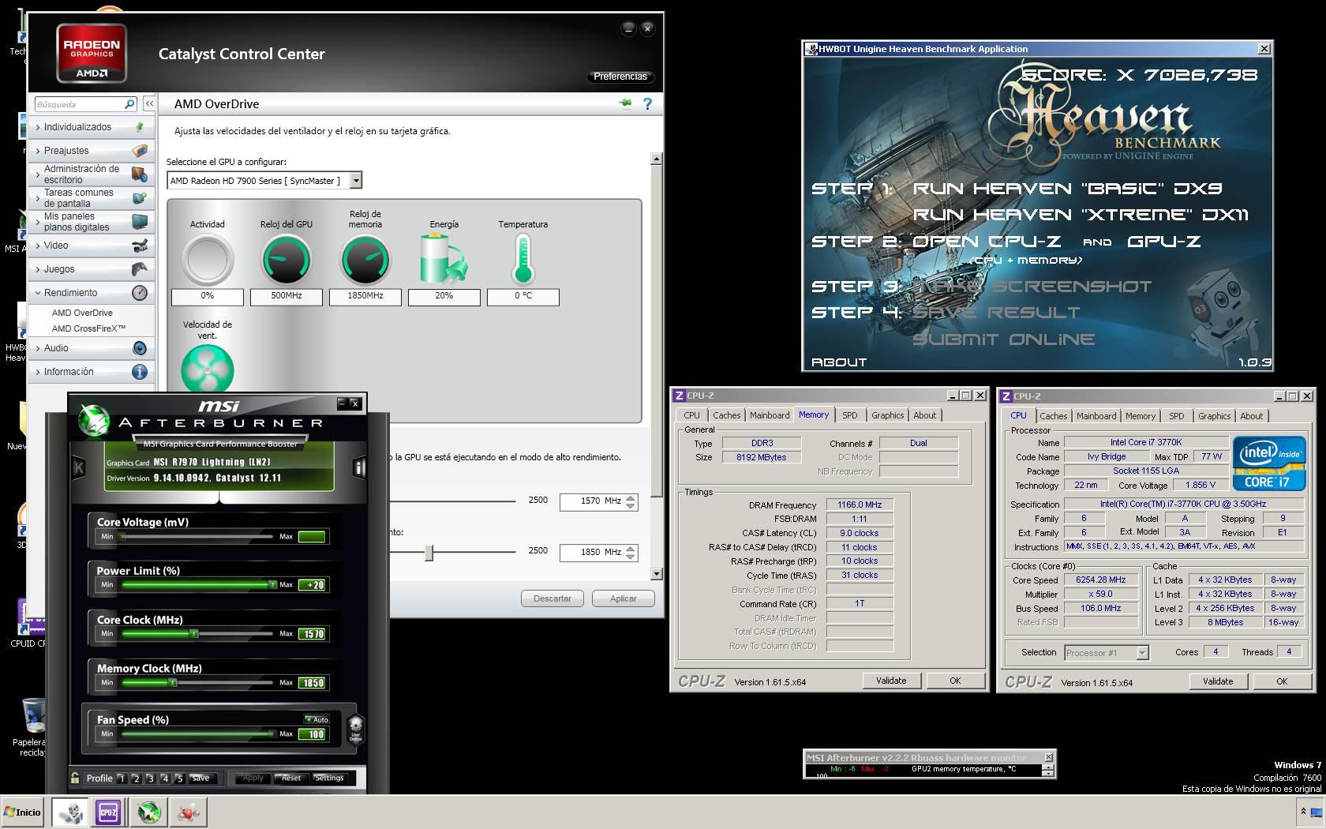Click Afterburner Core Clock slider handle
The image size is (1326, 829).
(x=194, y=633)
